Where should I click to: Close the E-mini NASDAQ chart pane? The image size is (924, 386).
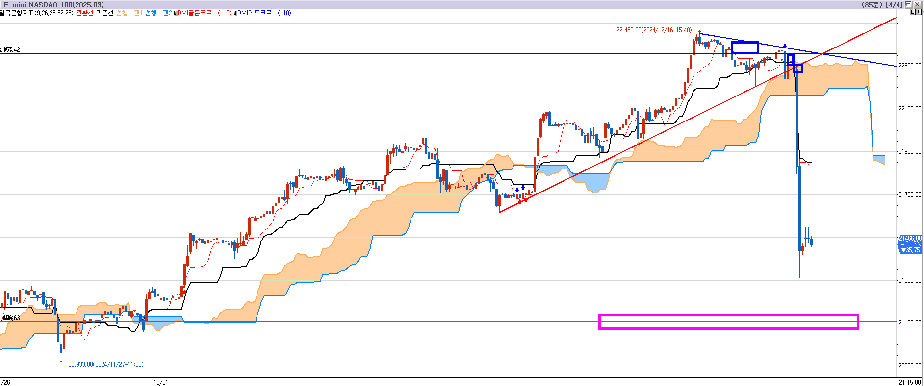[917, 4]
